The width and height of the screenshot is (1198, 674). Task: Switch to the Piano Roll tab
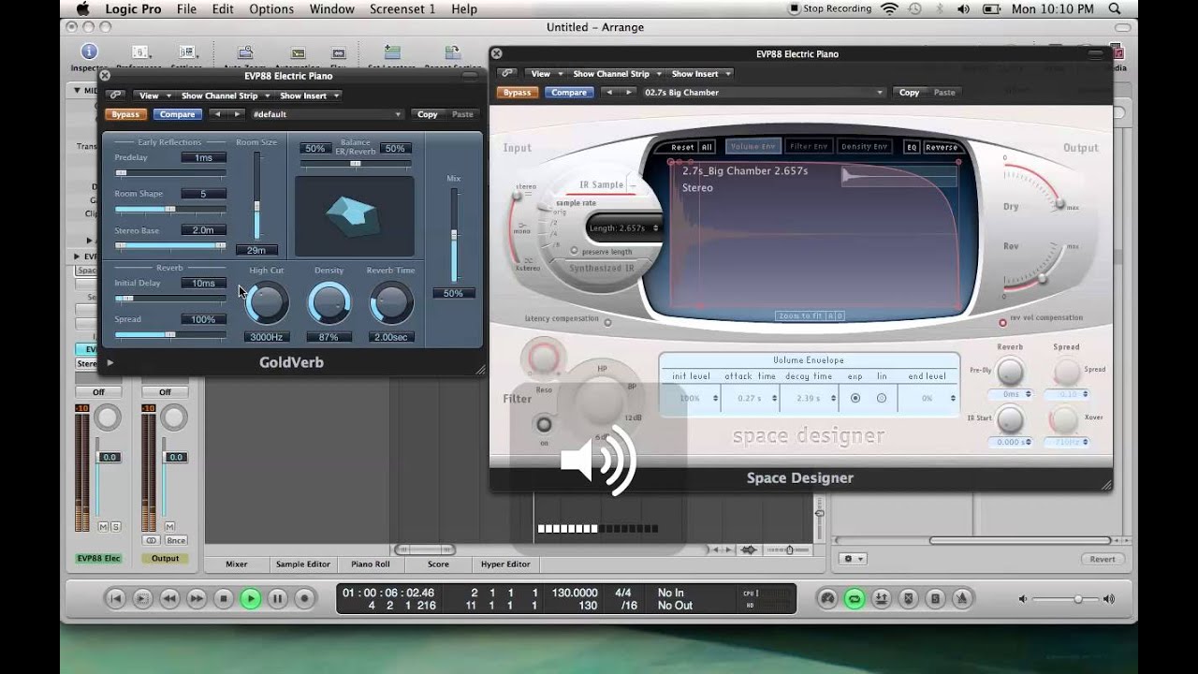(x=371, y=564)
